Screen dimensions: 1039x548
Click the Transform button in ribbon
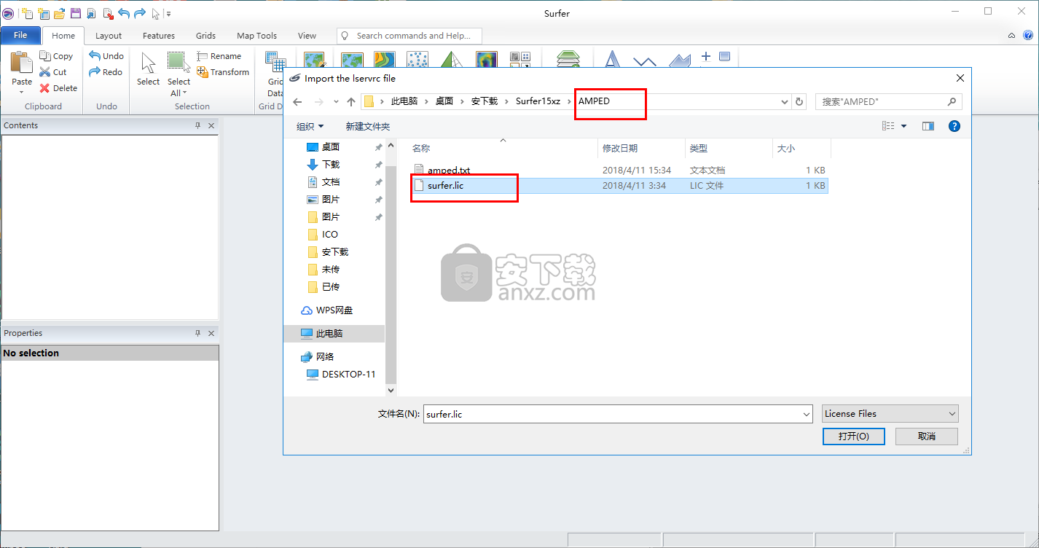coord(223,72)
